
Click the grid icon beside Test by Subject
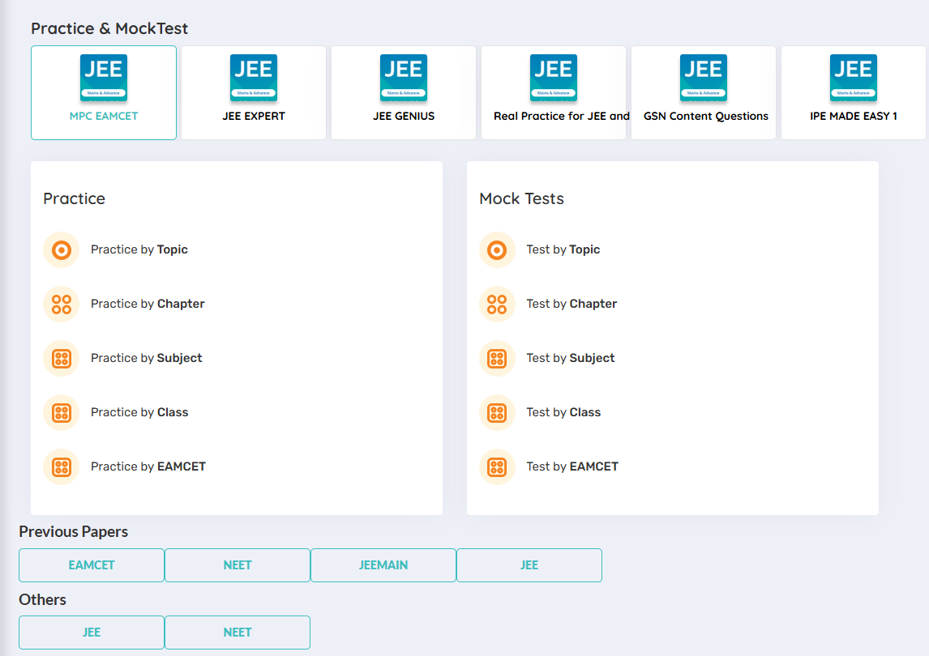(x=497, y=358)
